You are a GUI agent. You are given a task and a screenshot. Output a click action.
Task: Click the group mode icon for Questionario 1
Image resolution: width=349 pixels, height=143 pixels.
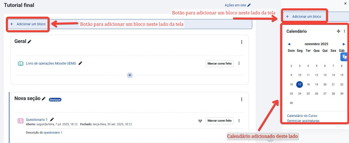[200, 121]
